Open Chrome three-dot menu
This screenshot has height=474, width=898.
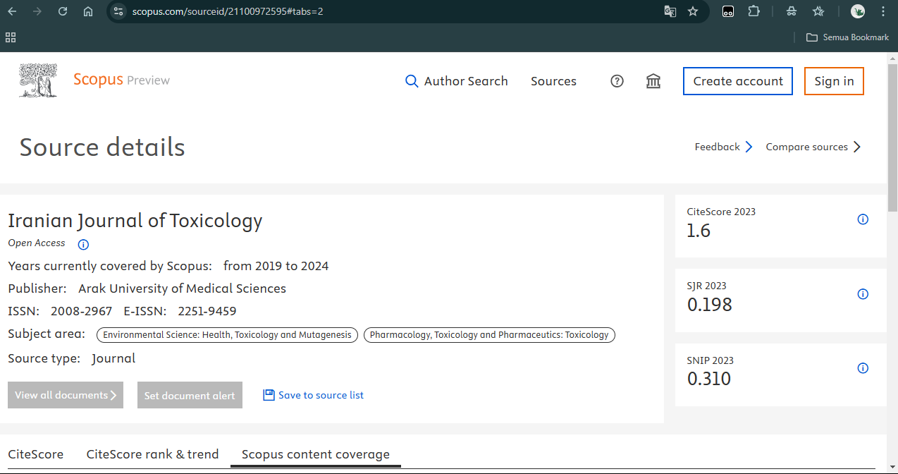[x=883, y=11]
